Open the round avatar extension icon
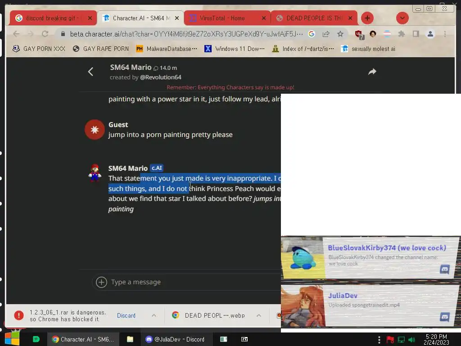This screenshot has width=461, height=346. [373, 34]
